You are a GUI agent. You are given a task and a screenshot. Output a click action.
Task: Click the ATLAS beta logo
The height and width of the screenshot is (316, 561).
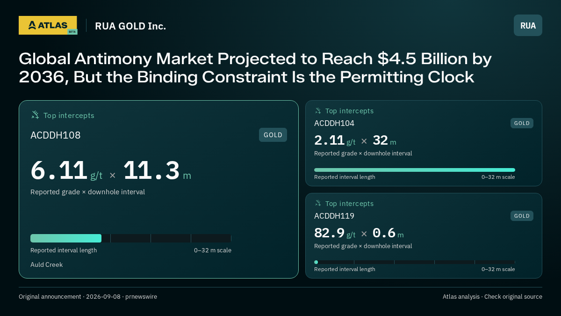[x=48, y=25]
